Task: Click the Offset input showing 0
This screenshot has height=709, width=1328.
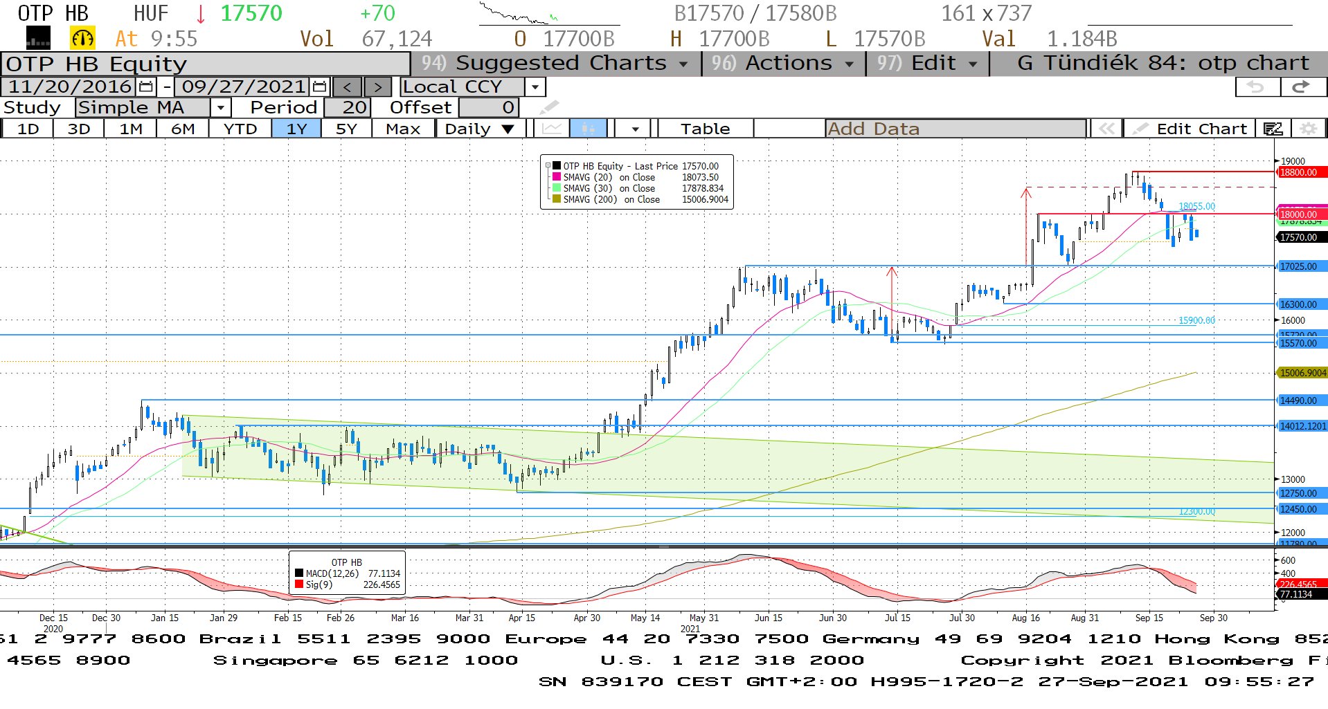Action: coord(489,107)
